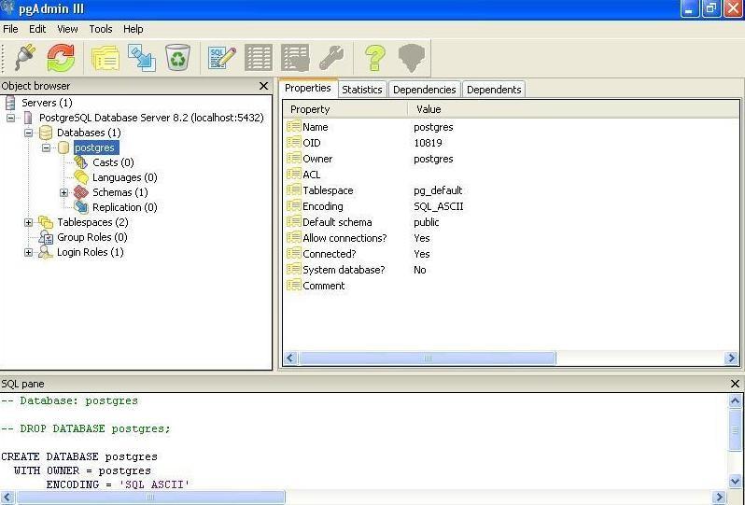Click the Databases cylinder stack icon
Screen dimensions: 745x505
(x=46, y=133)
